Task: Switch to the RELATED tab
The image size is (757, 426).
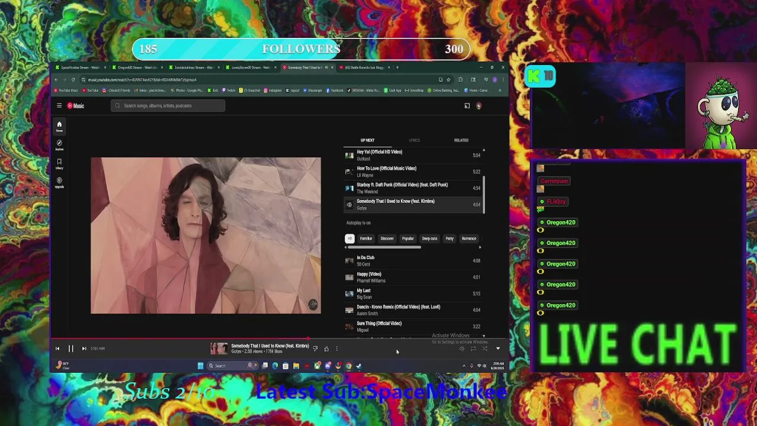Action: (461, 140)
